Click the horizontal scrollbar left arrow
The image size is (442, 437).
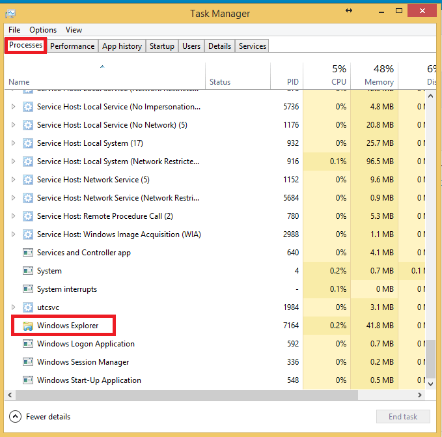click(10, 395)
